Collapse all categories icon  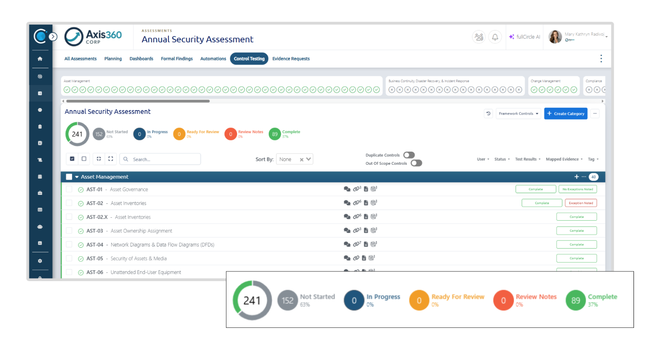pyautogui.click(x=98, y=159)
